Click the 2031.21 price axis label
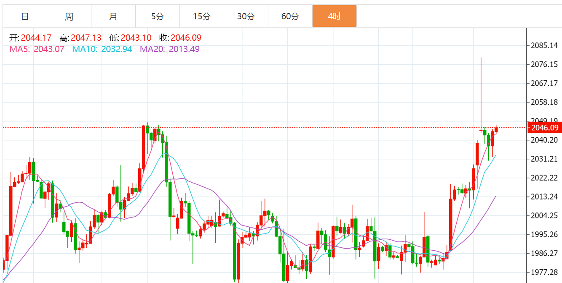 [x=544, y=159]
